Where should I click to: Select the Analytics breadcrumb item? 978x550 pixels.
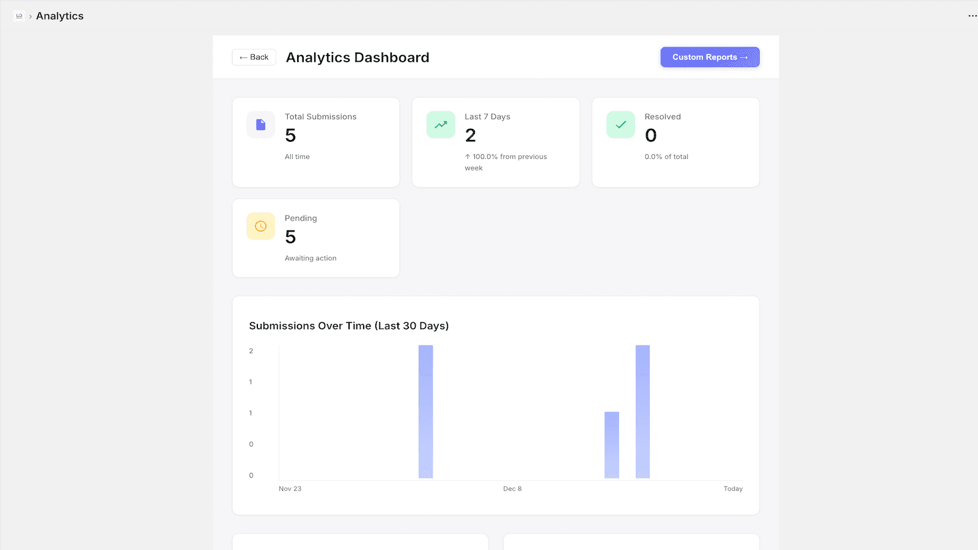[59, 16]
